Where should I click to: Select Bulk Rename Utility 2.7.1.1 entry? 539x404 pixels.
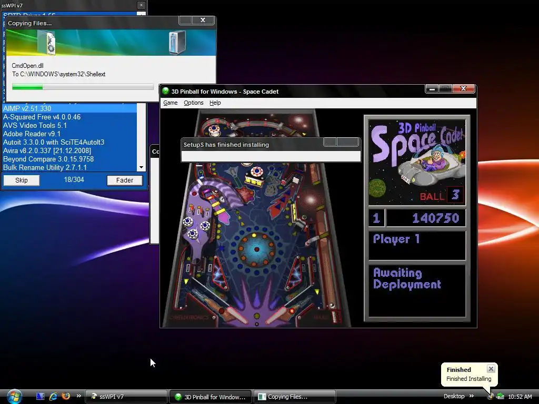pos(70,167)
